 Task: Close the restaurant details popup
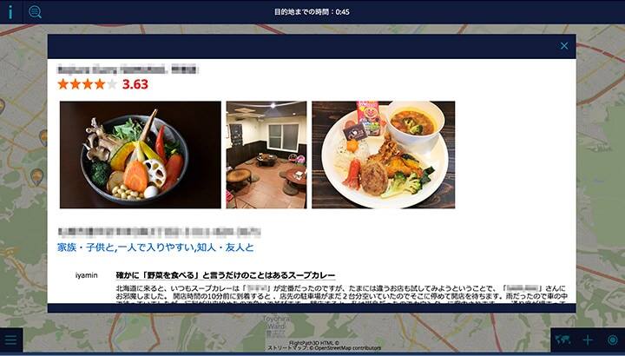tap(564, 46)
